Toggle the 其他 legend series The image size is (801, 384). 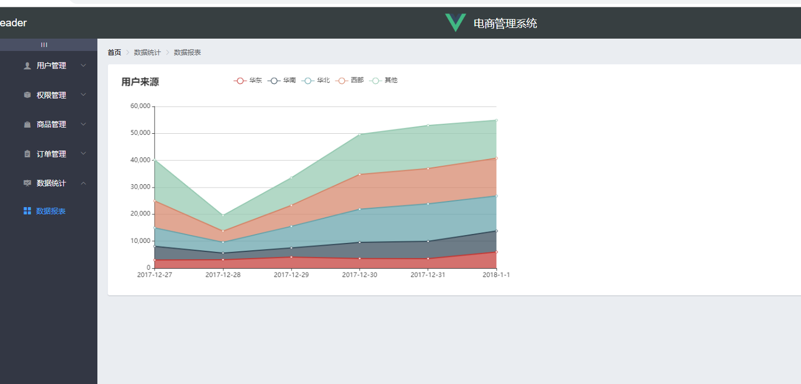[x=383, y=81]
